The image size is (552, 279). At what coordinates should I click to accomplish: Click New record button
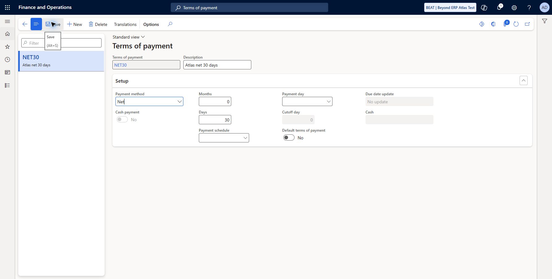pyautogui.click(x=74, y=24)
